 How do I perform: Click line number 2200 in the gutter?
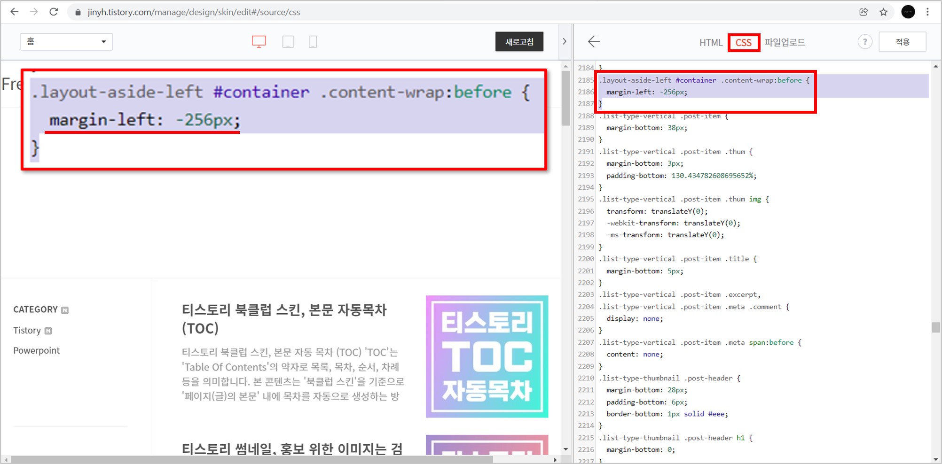point(586,259)
